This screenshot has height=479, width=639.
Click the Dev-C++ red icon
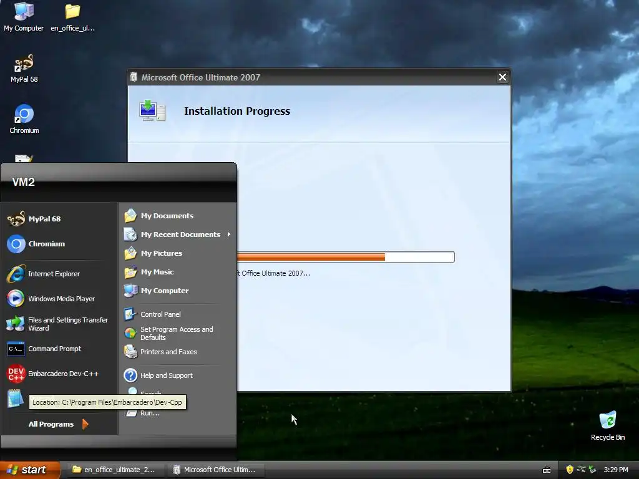tap(16, 374)
